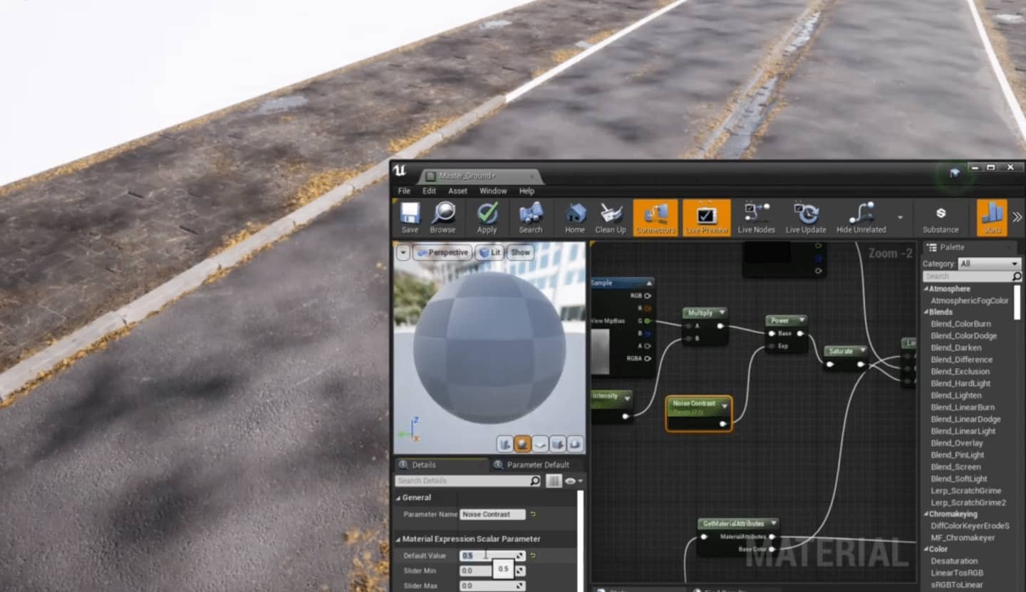Image resolution: width=1026 pixels, height=592 pixels.
Task: Open the Help menu
Action: 527,191
